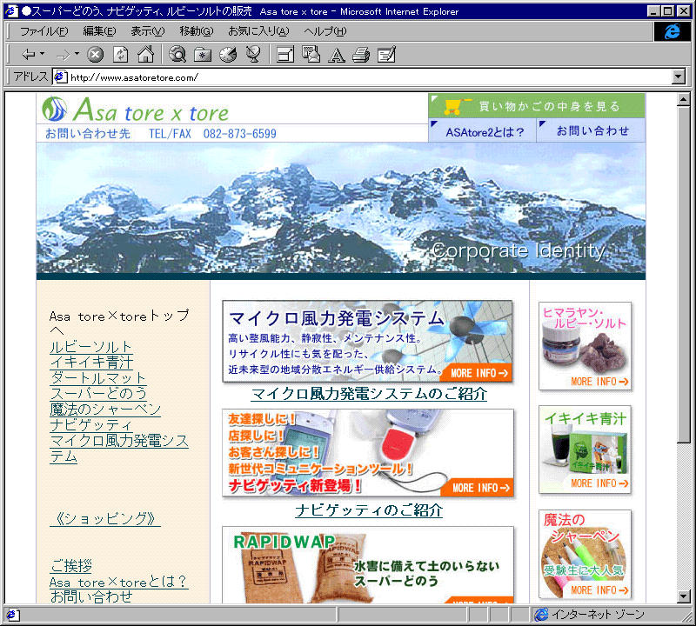Open the 移動(G) menu
The image size is (696, 626).
click(x=197, y=31)
